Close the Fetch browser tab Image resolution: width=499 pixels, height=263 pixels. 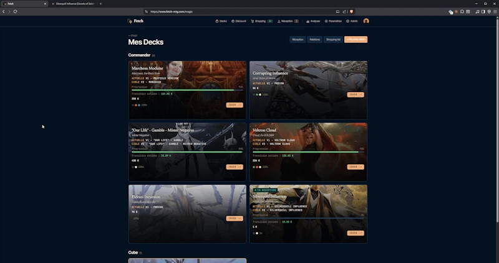tap(45, 4)
